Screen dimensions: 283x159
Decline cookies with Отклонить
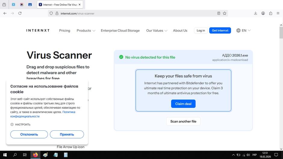(x=29, y=134)
